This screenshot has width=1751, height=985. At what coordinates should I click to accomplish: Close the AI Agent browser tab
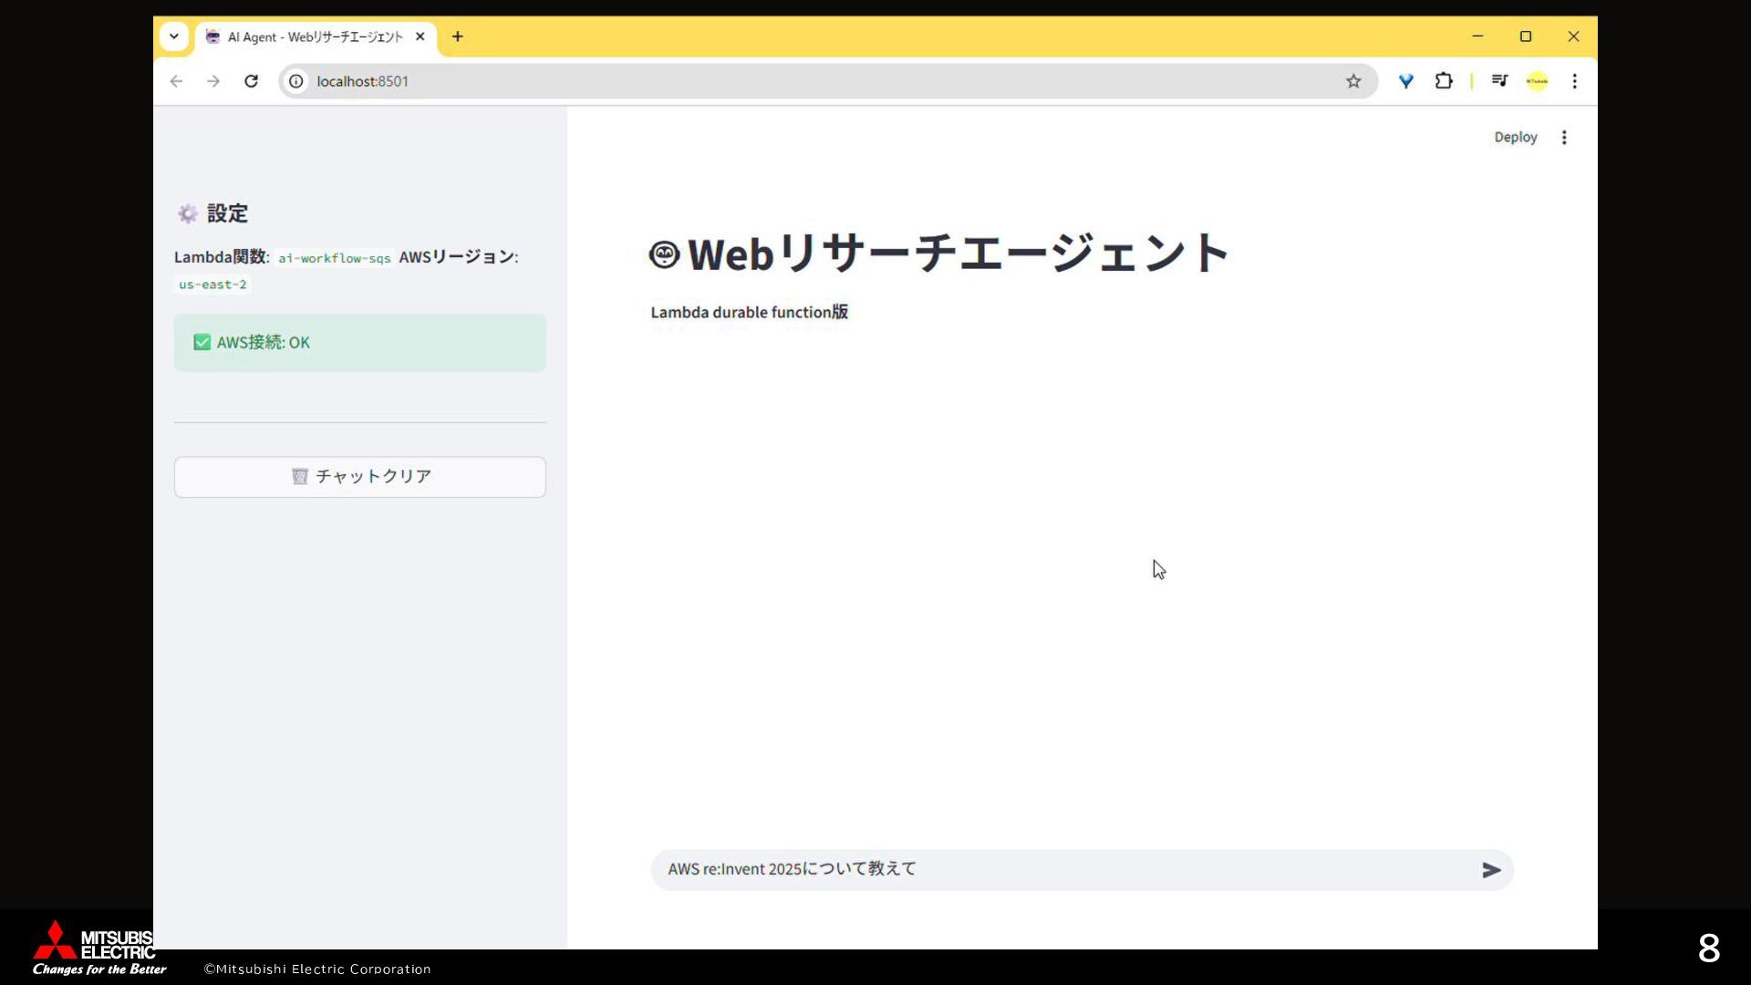coord(420,36)
